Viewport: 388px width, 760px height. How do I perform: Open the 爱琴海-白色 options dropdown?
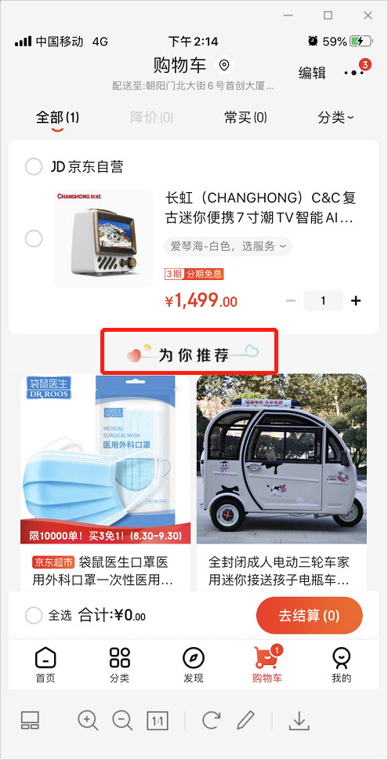click(x=228, y=246)
